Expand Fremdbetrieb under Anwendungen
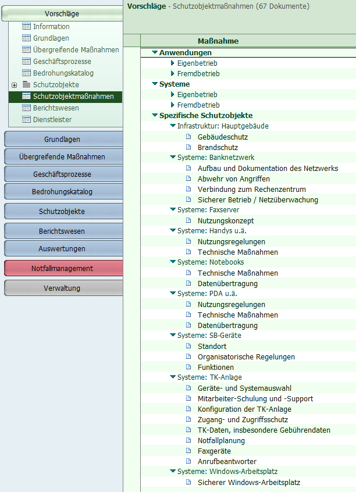 pos(172,73)
